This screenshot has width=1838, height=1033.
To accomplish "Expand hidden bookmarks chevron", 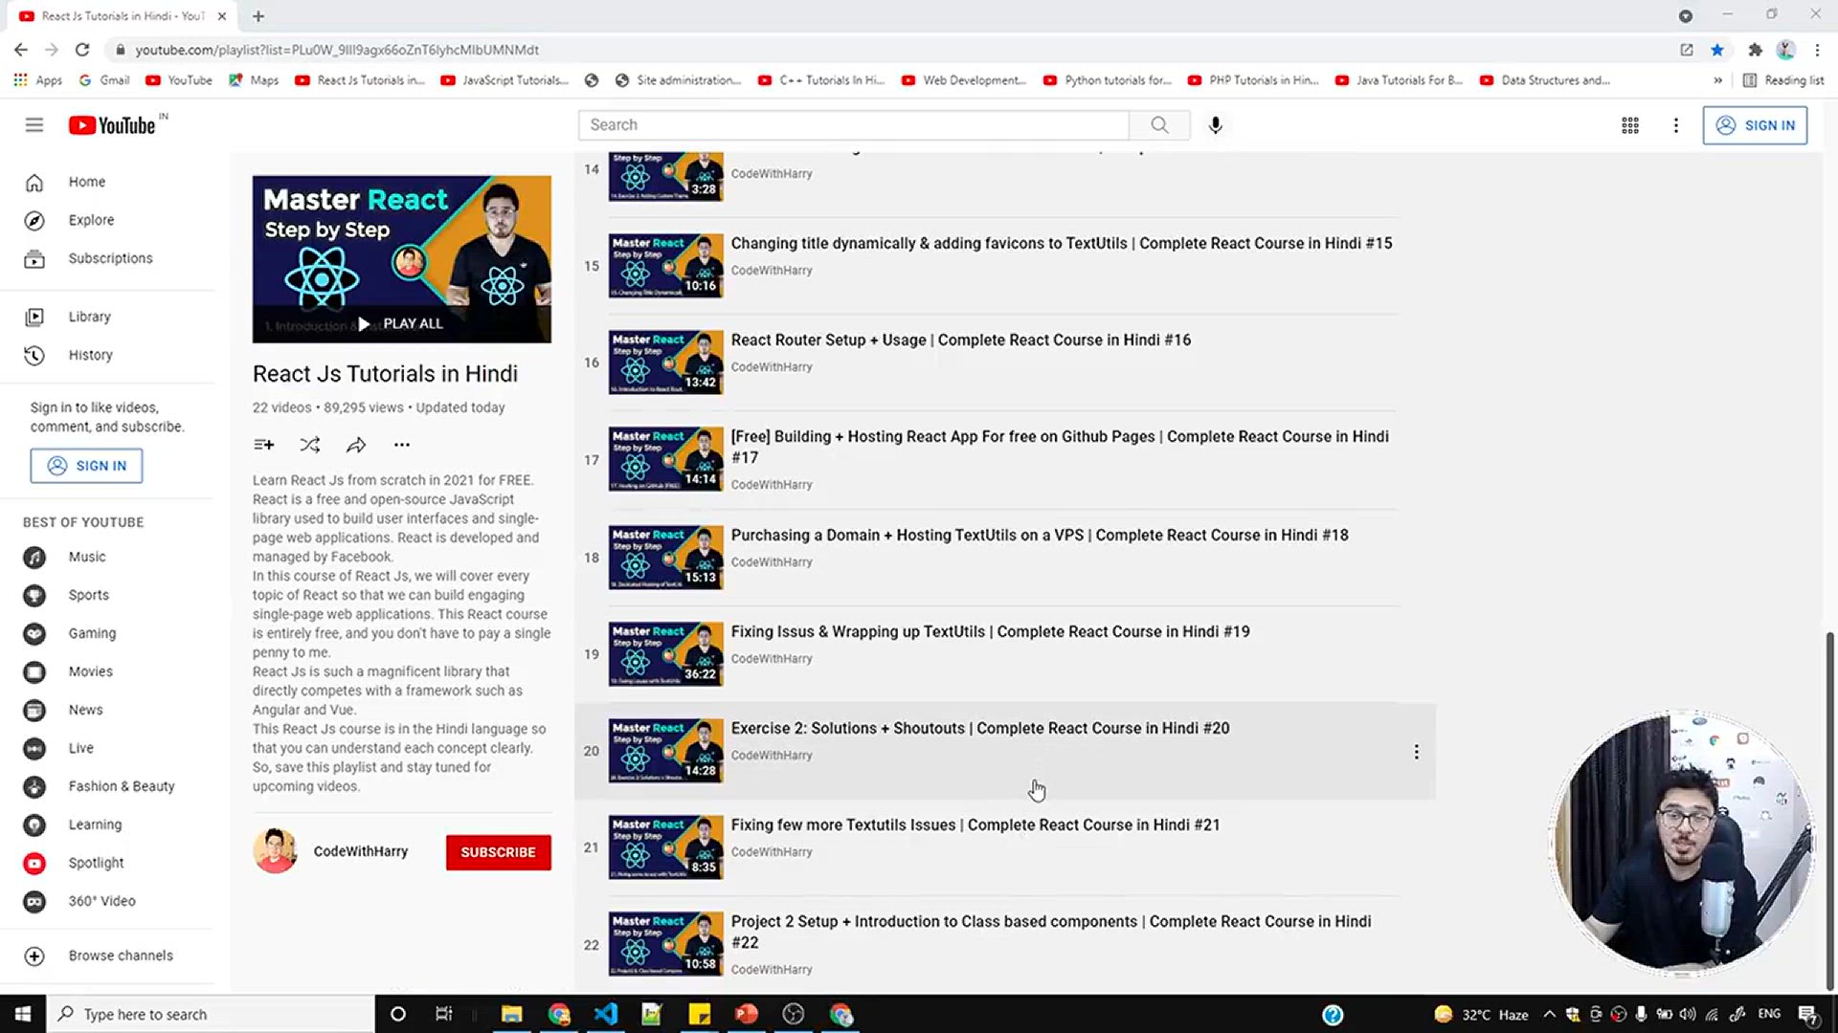I will coord(1717,80).
